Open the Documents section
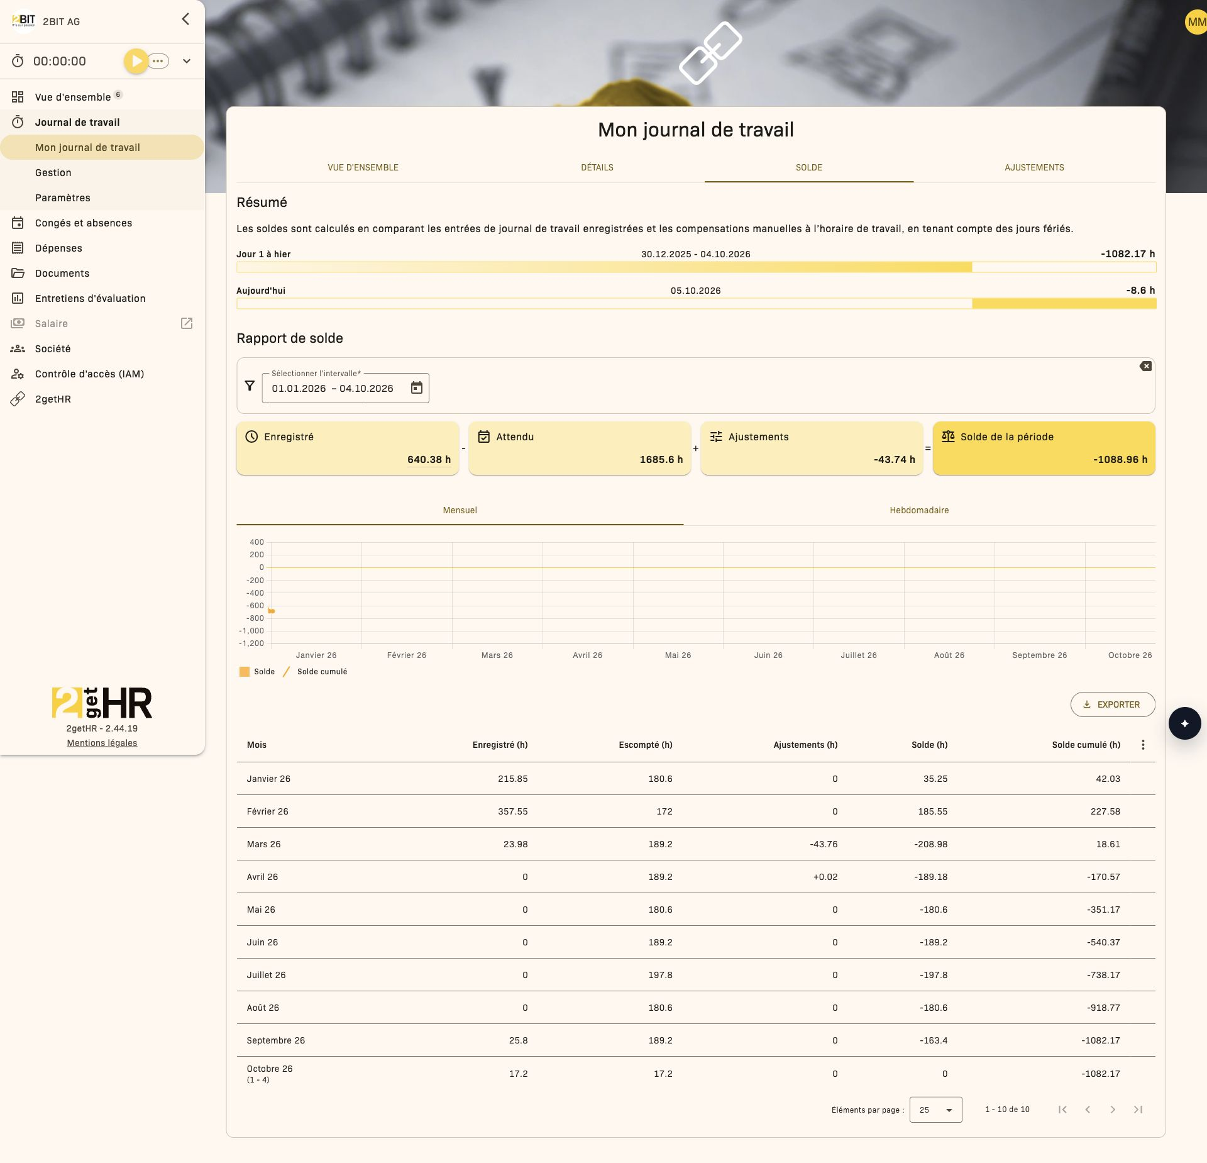The image size is (1207, 1163). click(102, 273)
